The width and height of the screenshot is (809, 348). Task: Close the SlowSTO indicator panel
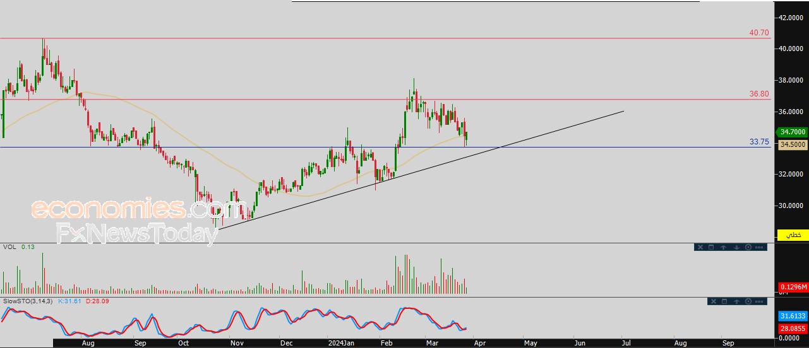click(x=714, y=301)
